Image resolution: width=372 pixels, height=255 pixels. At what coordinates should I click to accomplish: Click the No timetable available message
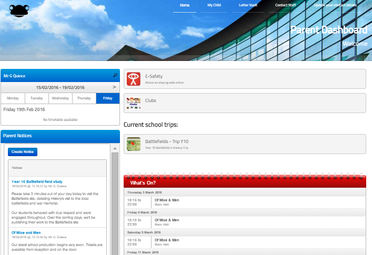pyautogui.click(x=61, y=120)
